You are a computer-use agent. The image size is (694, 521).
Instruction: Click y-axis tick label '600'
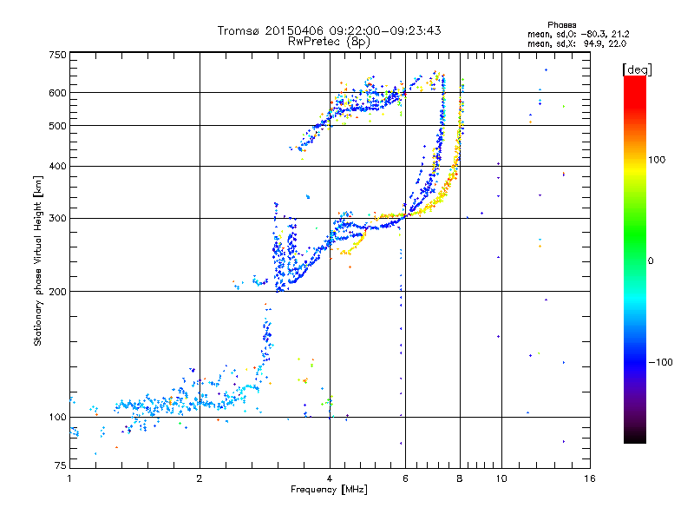click(57, 93)
